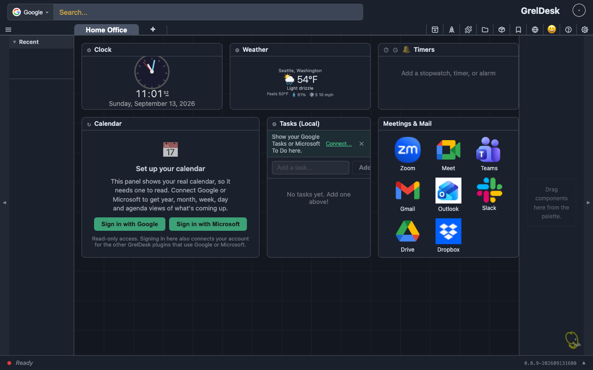Open Clock widget settings gear
This screenshot has width=593, height=370.
(x=89, y=50)
